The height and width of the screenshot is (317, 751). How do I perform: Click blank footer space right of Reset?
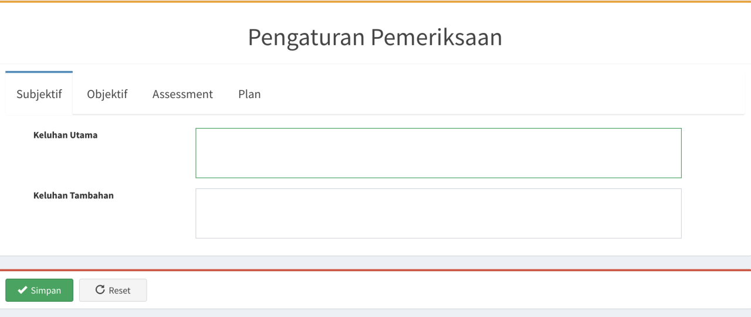coord(446,290)
